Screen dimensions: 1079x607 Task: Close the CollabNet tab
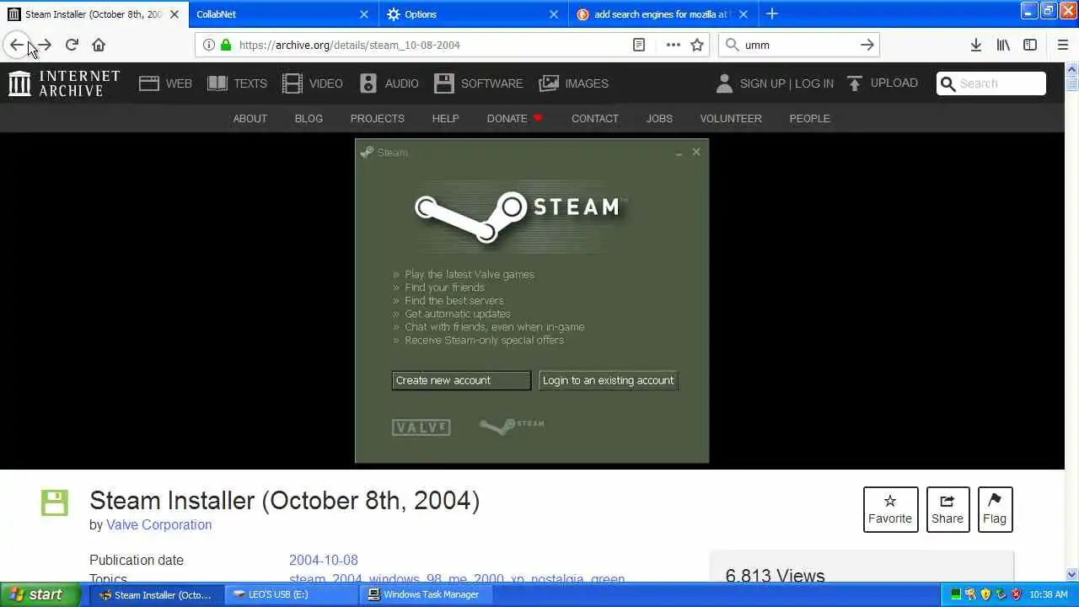(x=364, y=13)
